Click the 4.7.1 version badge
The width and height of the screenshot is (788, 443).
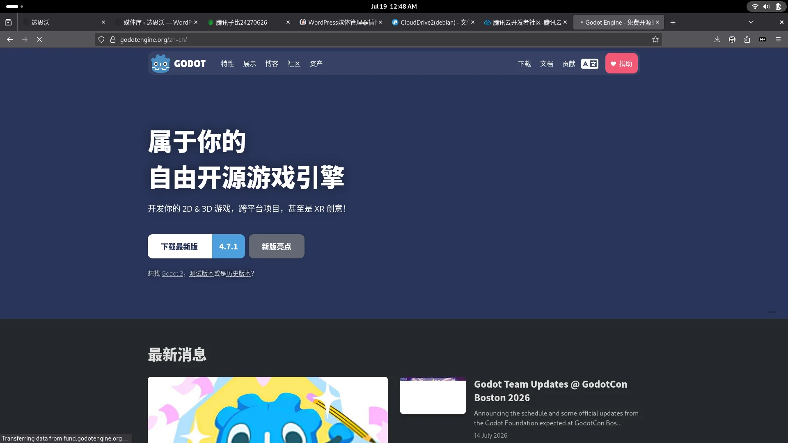pos(229,247)
